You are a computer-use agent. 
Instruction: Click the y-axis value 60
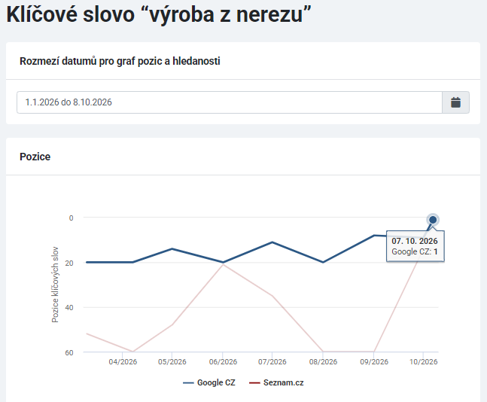69,353
